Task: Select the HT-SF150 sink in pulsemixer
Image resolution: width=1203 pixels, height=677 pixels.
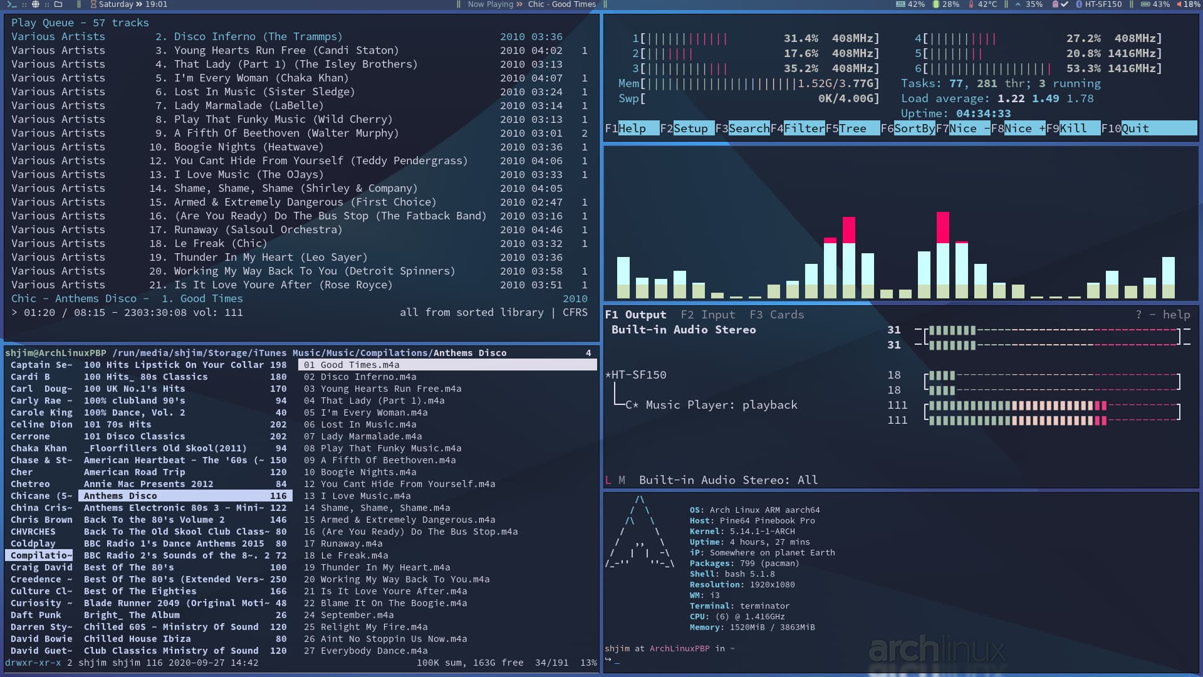Action: click(635, 375)
